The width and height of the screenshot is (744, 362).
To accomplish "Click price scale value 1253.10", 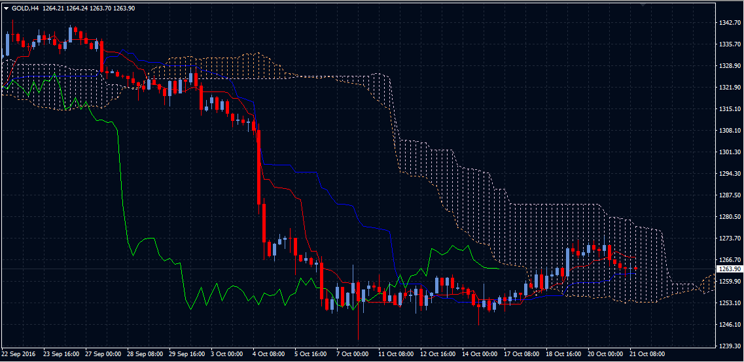I will coord(730,303).
